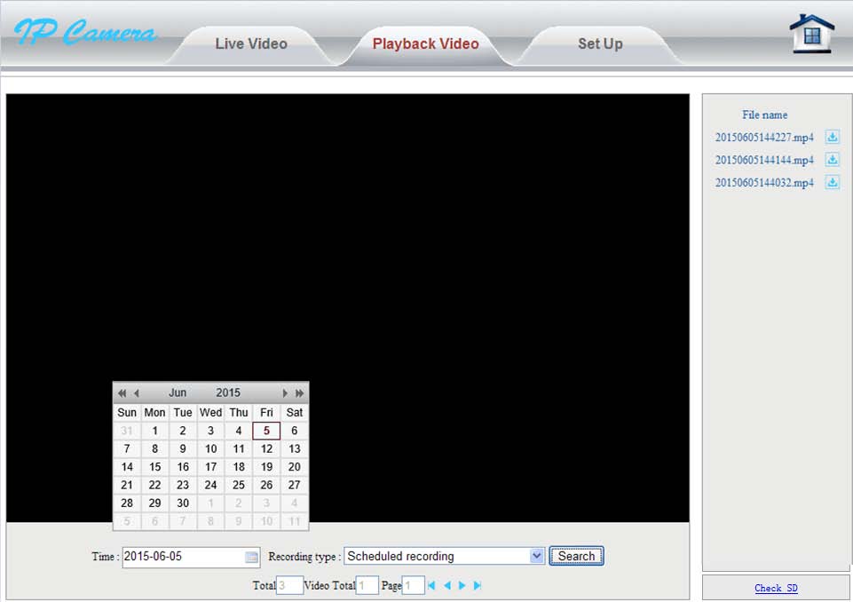Go to previous results page
Image resolution: width=853 pixels, height=602 pixels.
click(x=447, y=586)
